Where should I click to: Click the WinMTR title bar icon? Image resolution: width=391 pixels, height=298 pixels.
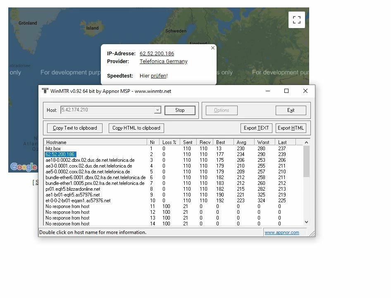45,91
